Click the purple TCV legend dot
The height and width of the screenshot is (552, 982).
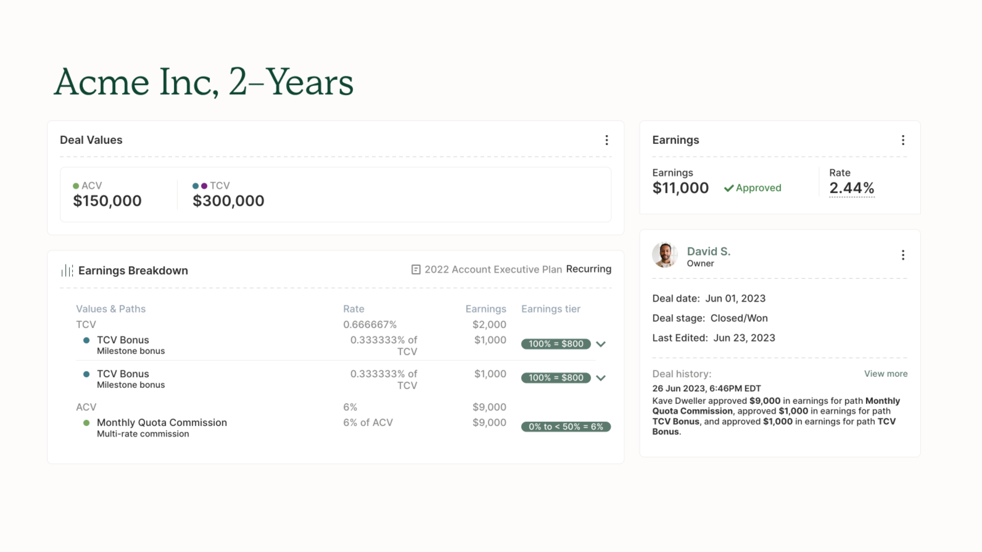pyautogui.click(x=204, y=186)
